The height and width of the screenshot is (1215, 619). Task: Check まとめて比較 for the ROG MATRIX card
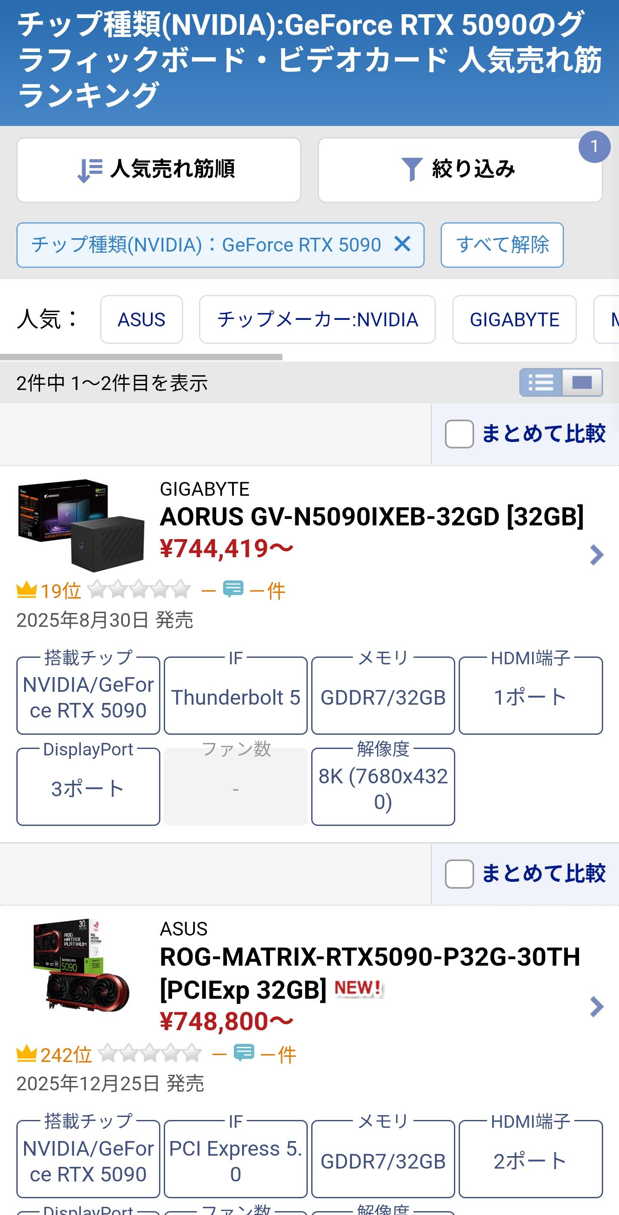click(460, 874)
